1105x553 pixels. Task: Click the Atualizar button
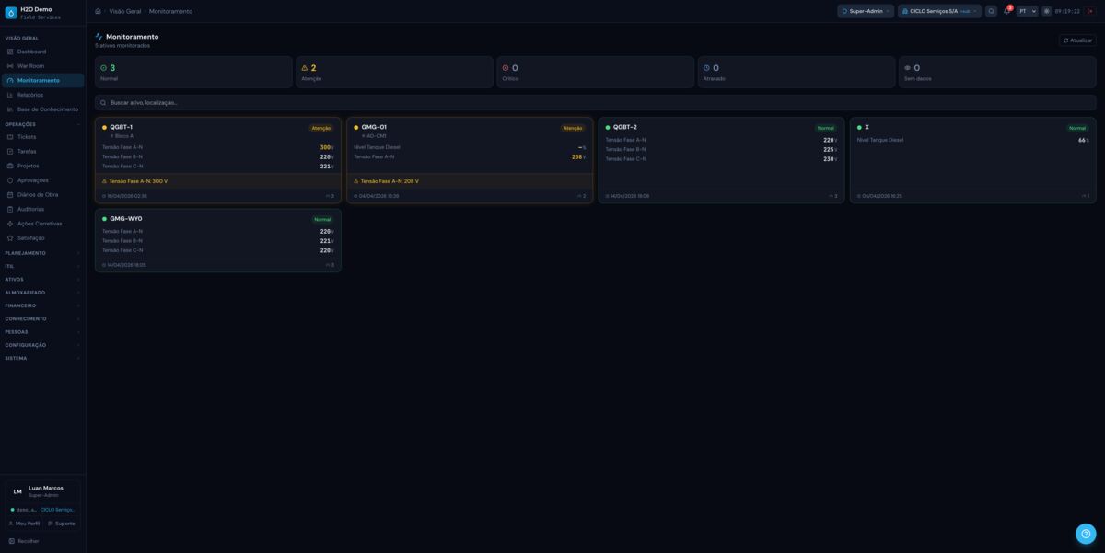1077,40
